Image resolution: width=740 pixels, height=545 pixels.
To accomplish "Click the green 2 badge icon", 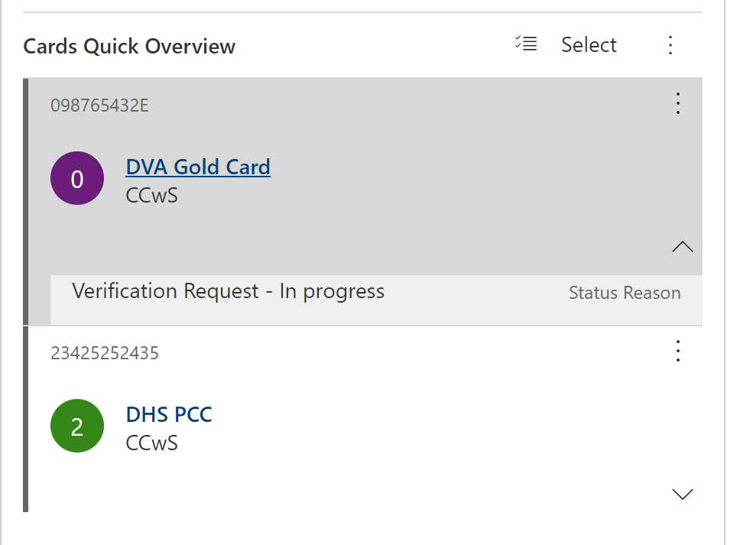I will (x=77, y=426).
